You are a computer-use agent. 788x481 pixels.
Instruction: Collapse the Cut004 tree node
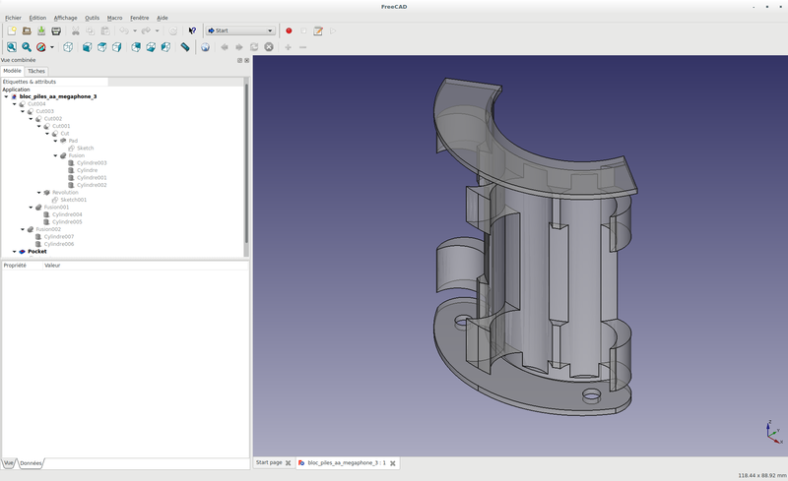click(14, 104)
